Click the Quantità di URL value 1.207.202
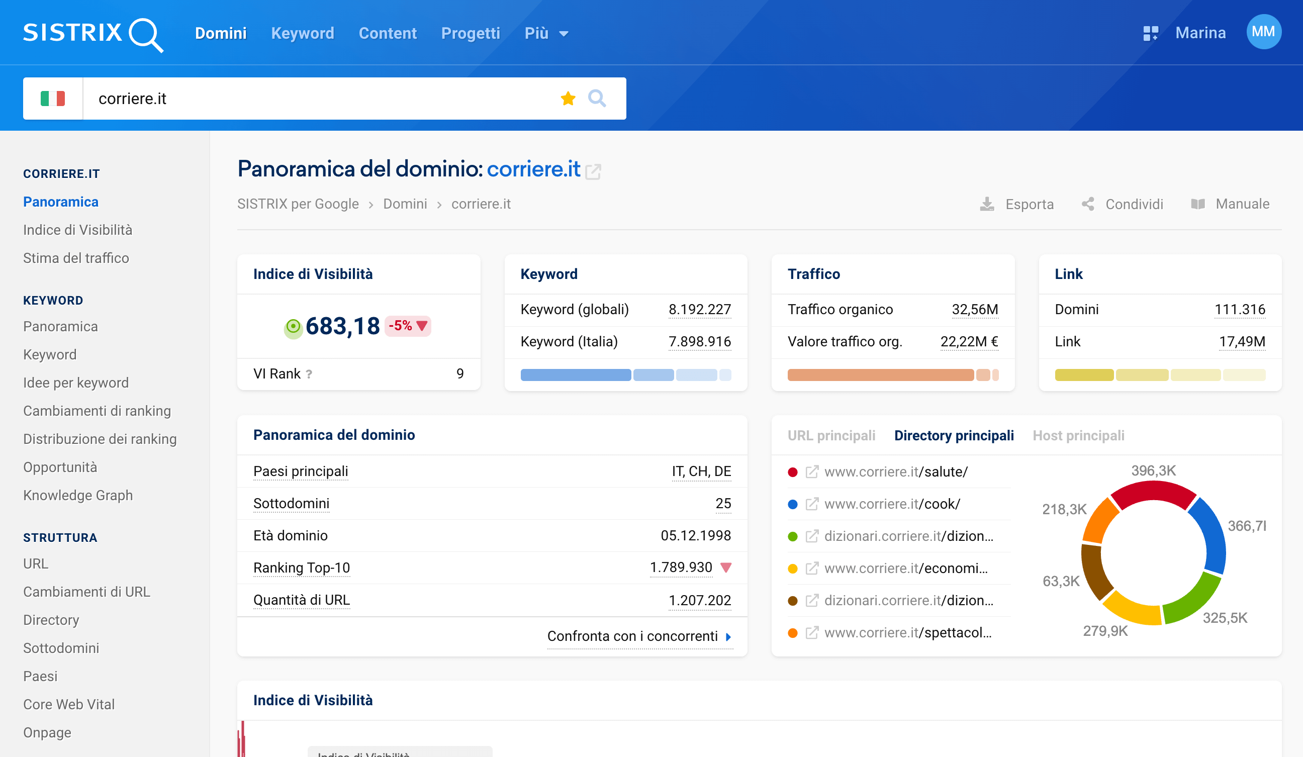 point(700,600)
